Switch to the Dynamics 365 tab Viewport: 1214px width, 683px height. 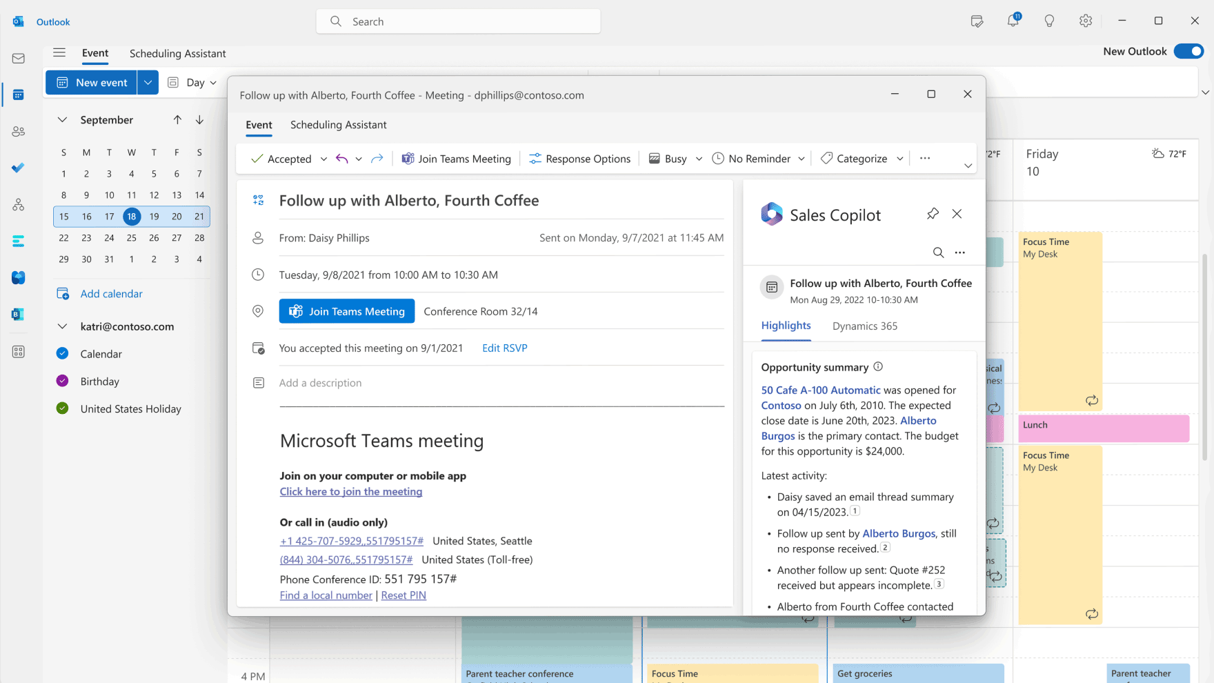click(864, 326)
